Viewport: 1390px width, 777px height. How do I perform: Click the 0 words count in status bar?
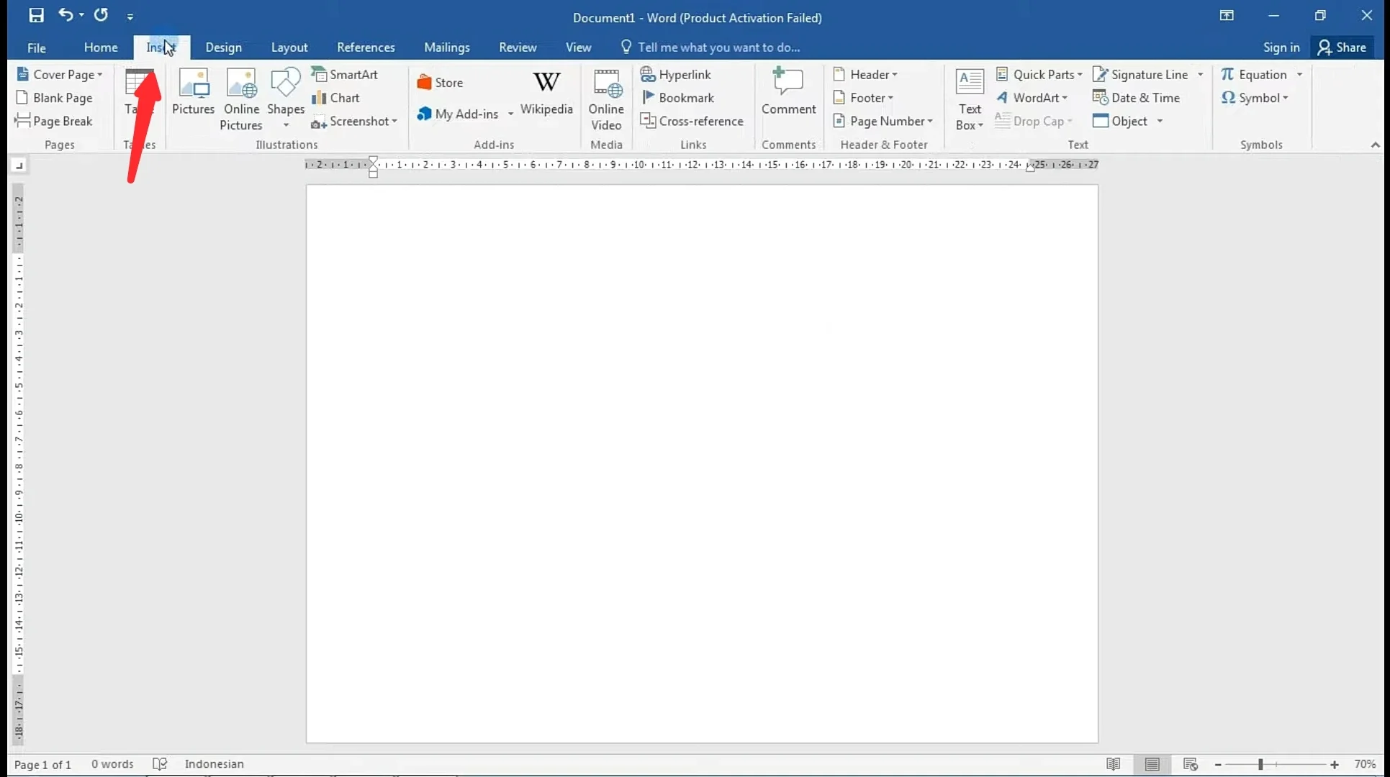tap(112, 764)
